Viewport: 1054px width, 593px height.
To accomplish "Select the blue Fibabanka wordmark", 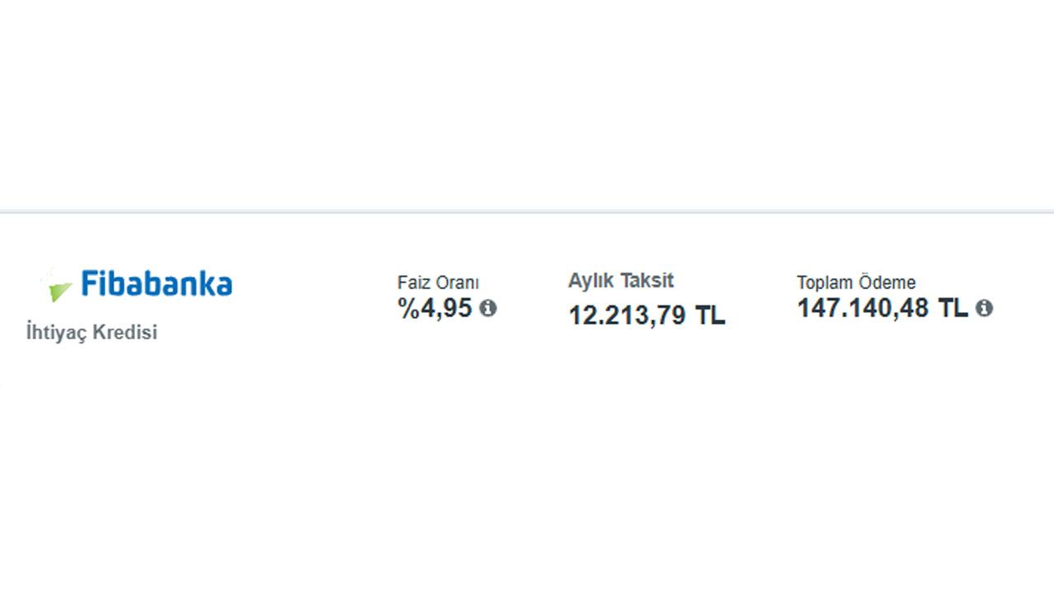I will click(x=156, y=283).
